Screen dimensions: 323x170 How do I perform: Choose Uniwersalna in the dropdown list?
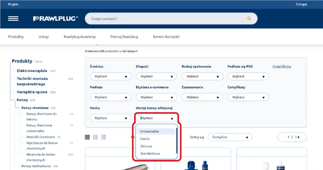click(x=149, y=131)
